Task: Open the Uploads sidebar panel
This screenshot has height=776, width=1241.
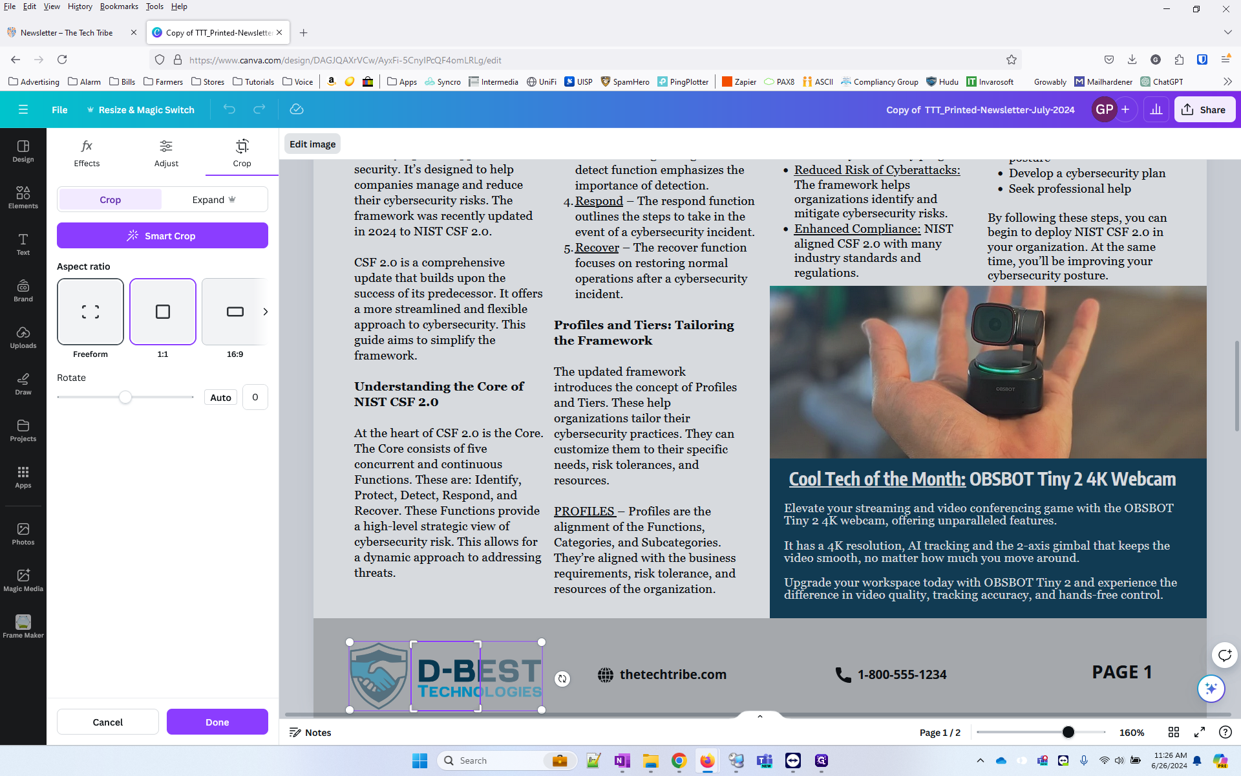Action: click(x=23, y=336)
